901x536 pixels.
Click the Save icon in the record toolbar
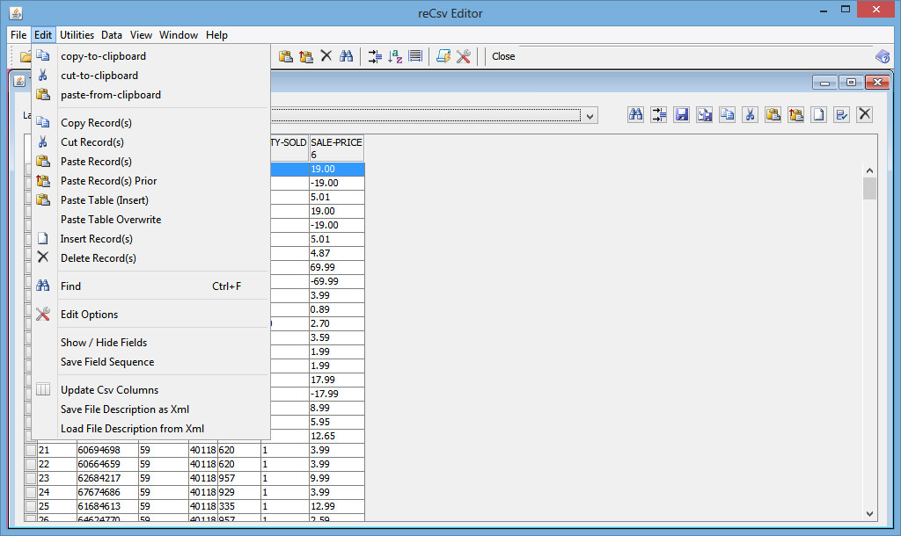point(682,115)
